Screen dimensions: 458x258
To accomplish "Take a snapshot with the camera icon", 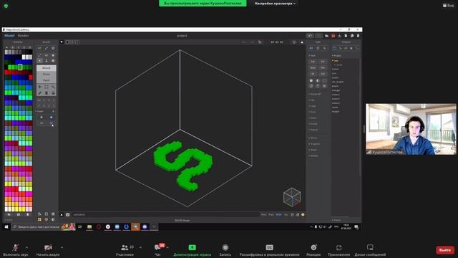I will tap(67, 214).
